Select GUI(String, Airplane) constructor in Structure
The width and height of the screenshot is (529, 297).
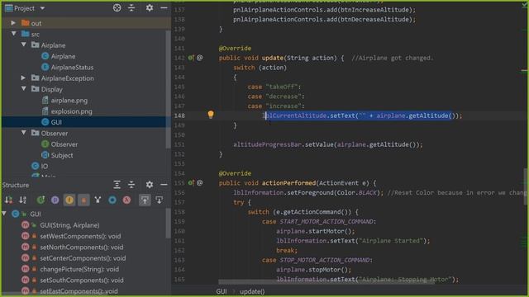point(69,225)
